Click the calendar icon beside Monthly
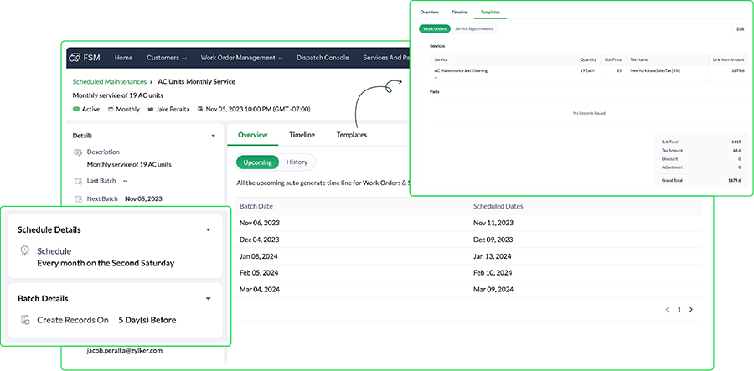The width and height of the screenshot is (754, 371). coord(108,110)
